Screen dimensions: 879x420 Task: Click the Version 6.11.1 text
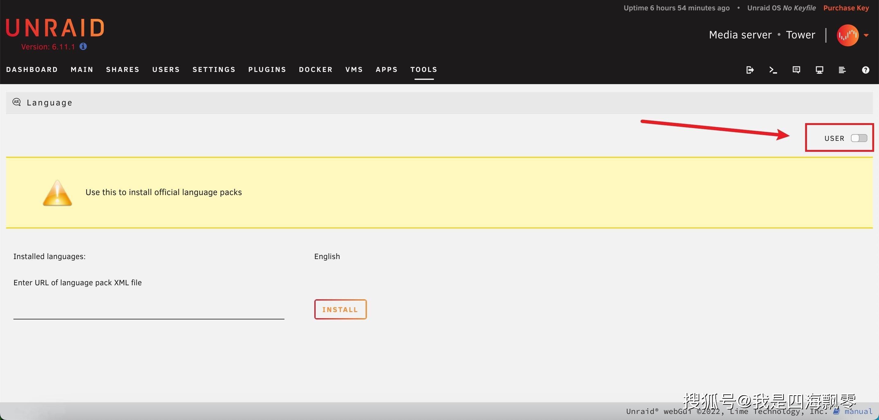point(48,47)
